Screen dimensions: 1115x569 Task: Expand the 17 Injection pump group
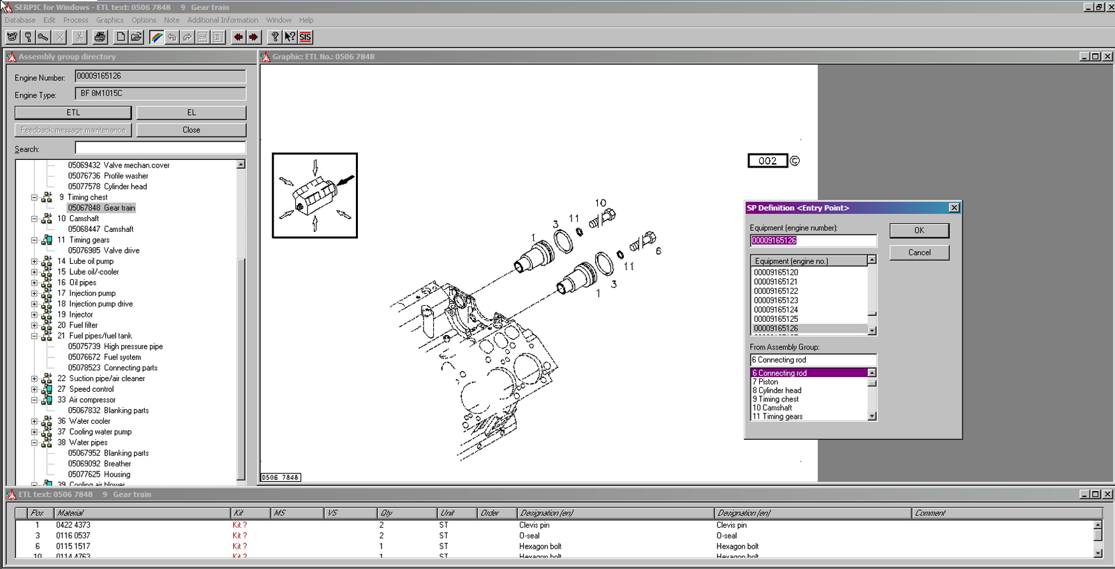(34, 293)
